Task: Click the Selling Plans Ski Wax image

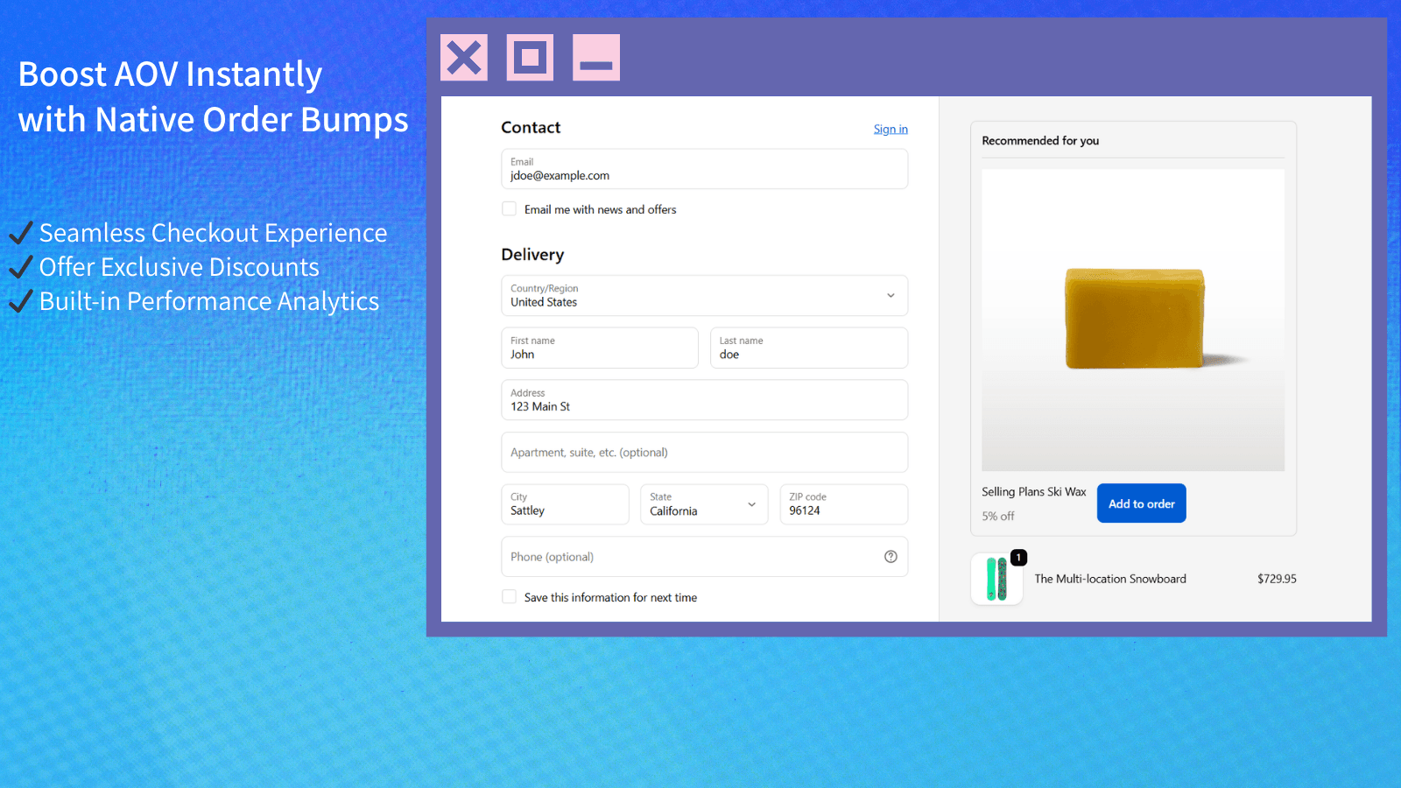Action: click(x=1133, y=320)
